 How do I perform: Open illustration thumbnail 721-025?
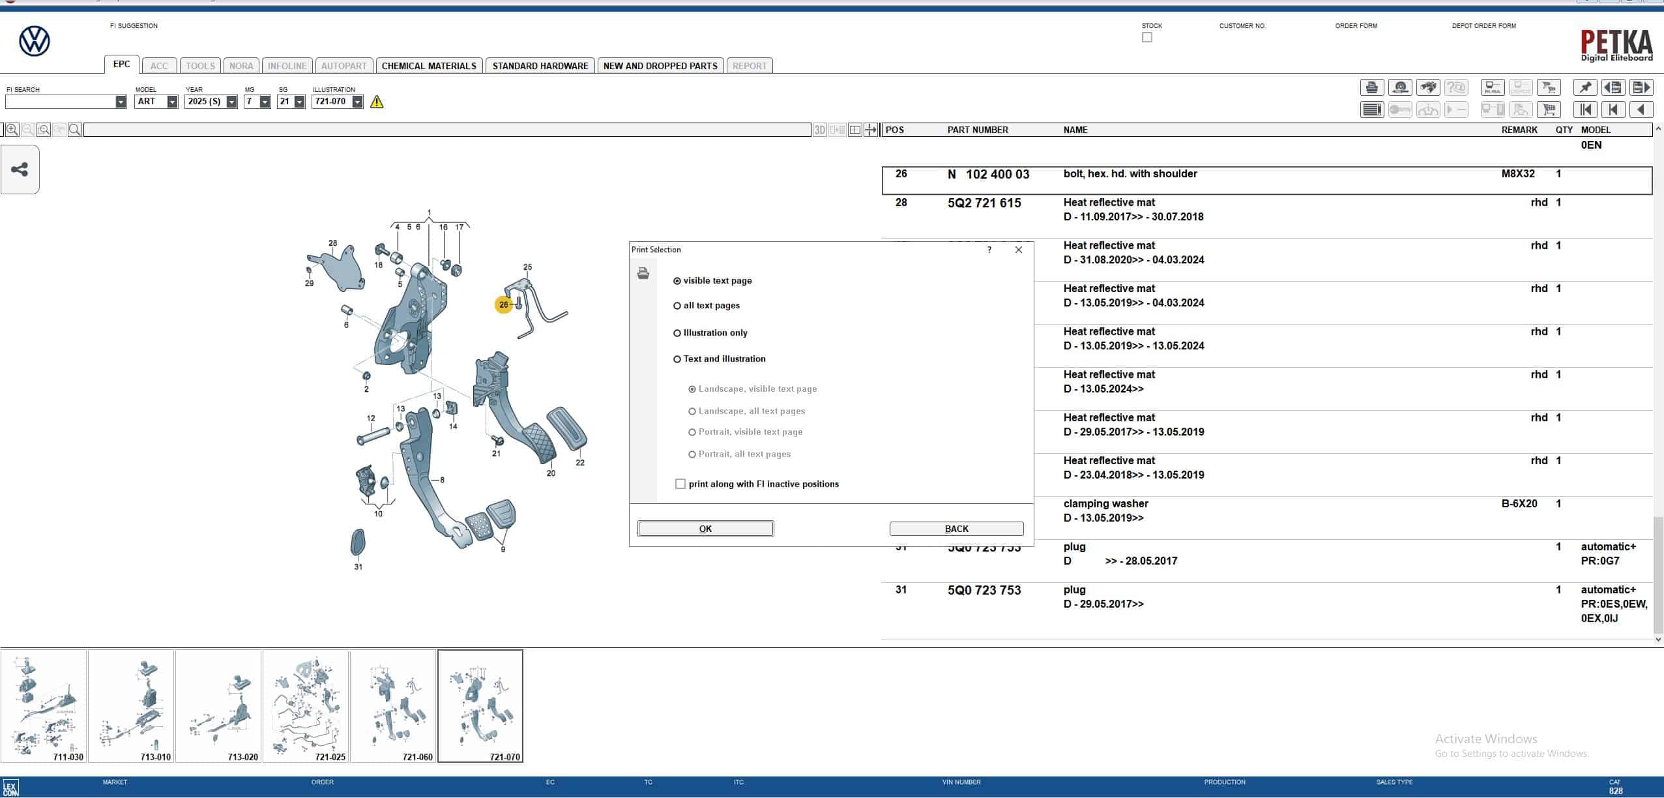[x=306, y=706]
